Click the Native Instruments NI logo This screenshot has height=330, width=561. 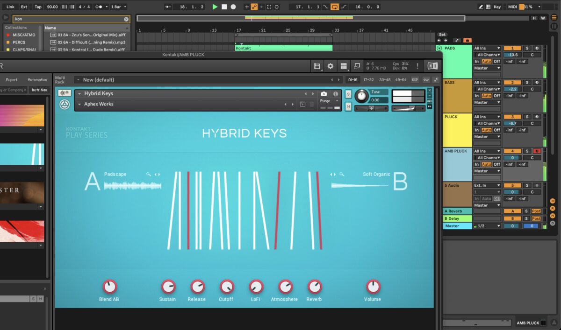432,66
